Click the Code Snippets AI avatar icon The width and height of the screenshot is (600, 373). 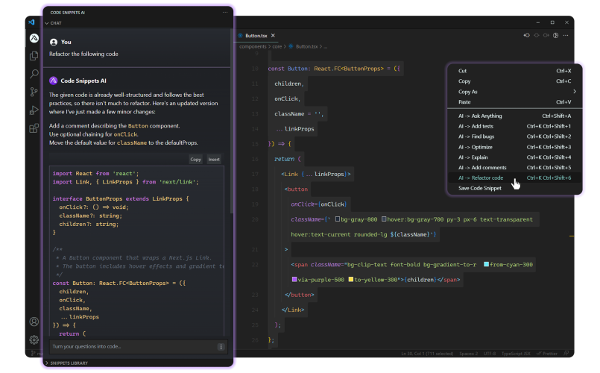tap(53, 81)
